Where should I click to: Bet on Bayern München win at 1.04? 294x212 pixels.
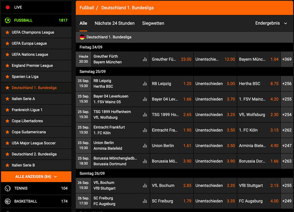[x=259, y=59]
